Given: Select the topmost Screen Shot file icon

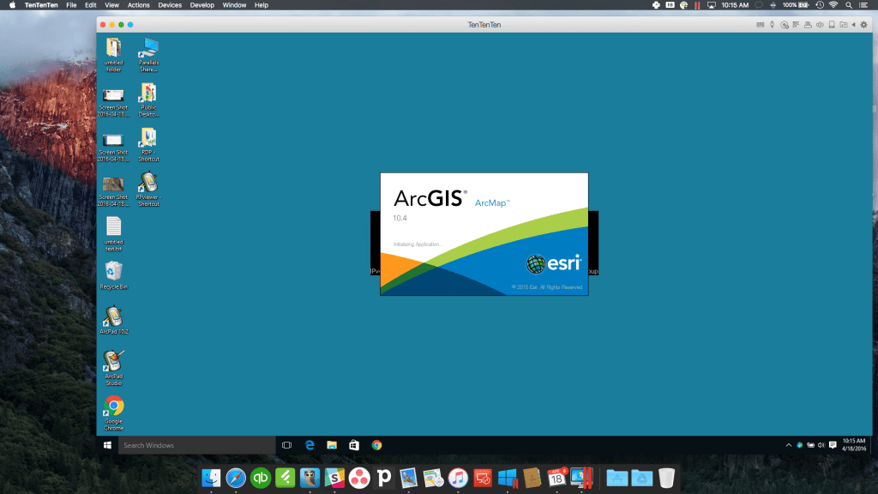Looking at the screenshot, I should point(114,103).
